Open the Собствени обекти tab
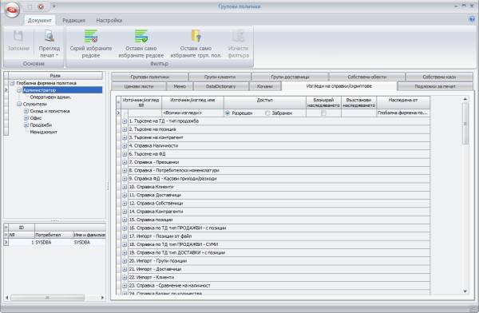This screenshot has height=313, width=479. tap(367, 77)
